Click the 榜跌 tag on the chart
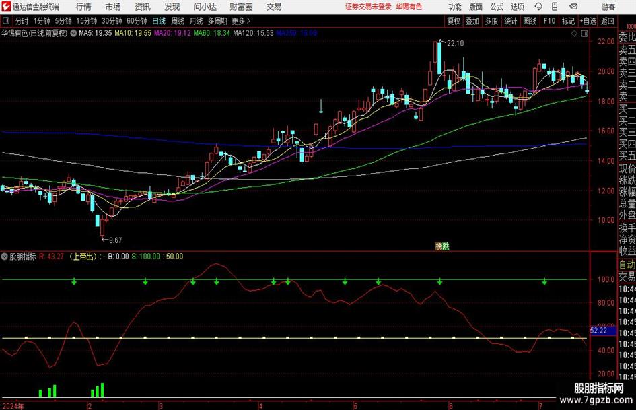This screenshot has width=636, height=410. pyautogui.click(x=442, y=246)
